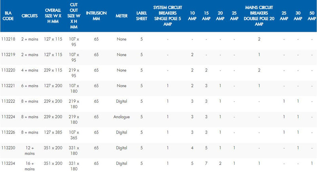Click the 50 AMP column header
The width and height of the screenshot is (317, 172).
[x=312, y=16]
